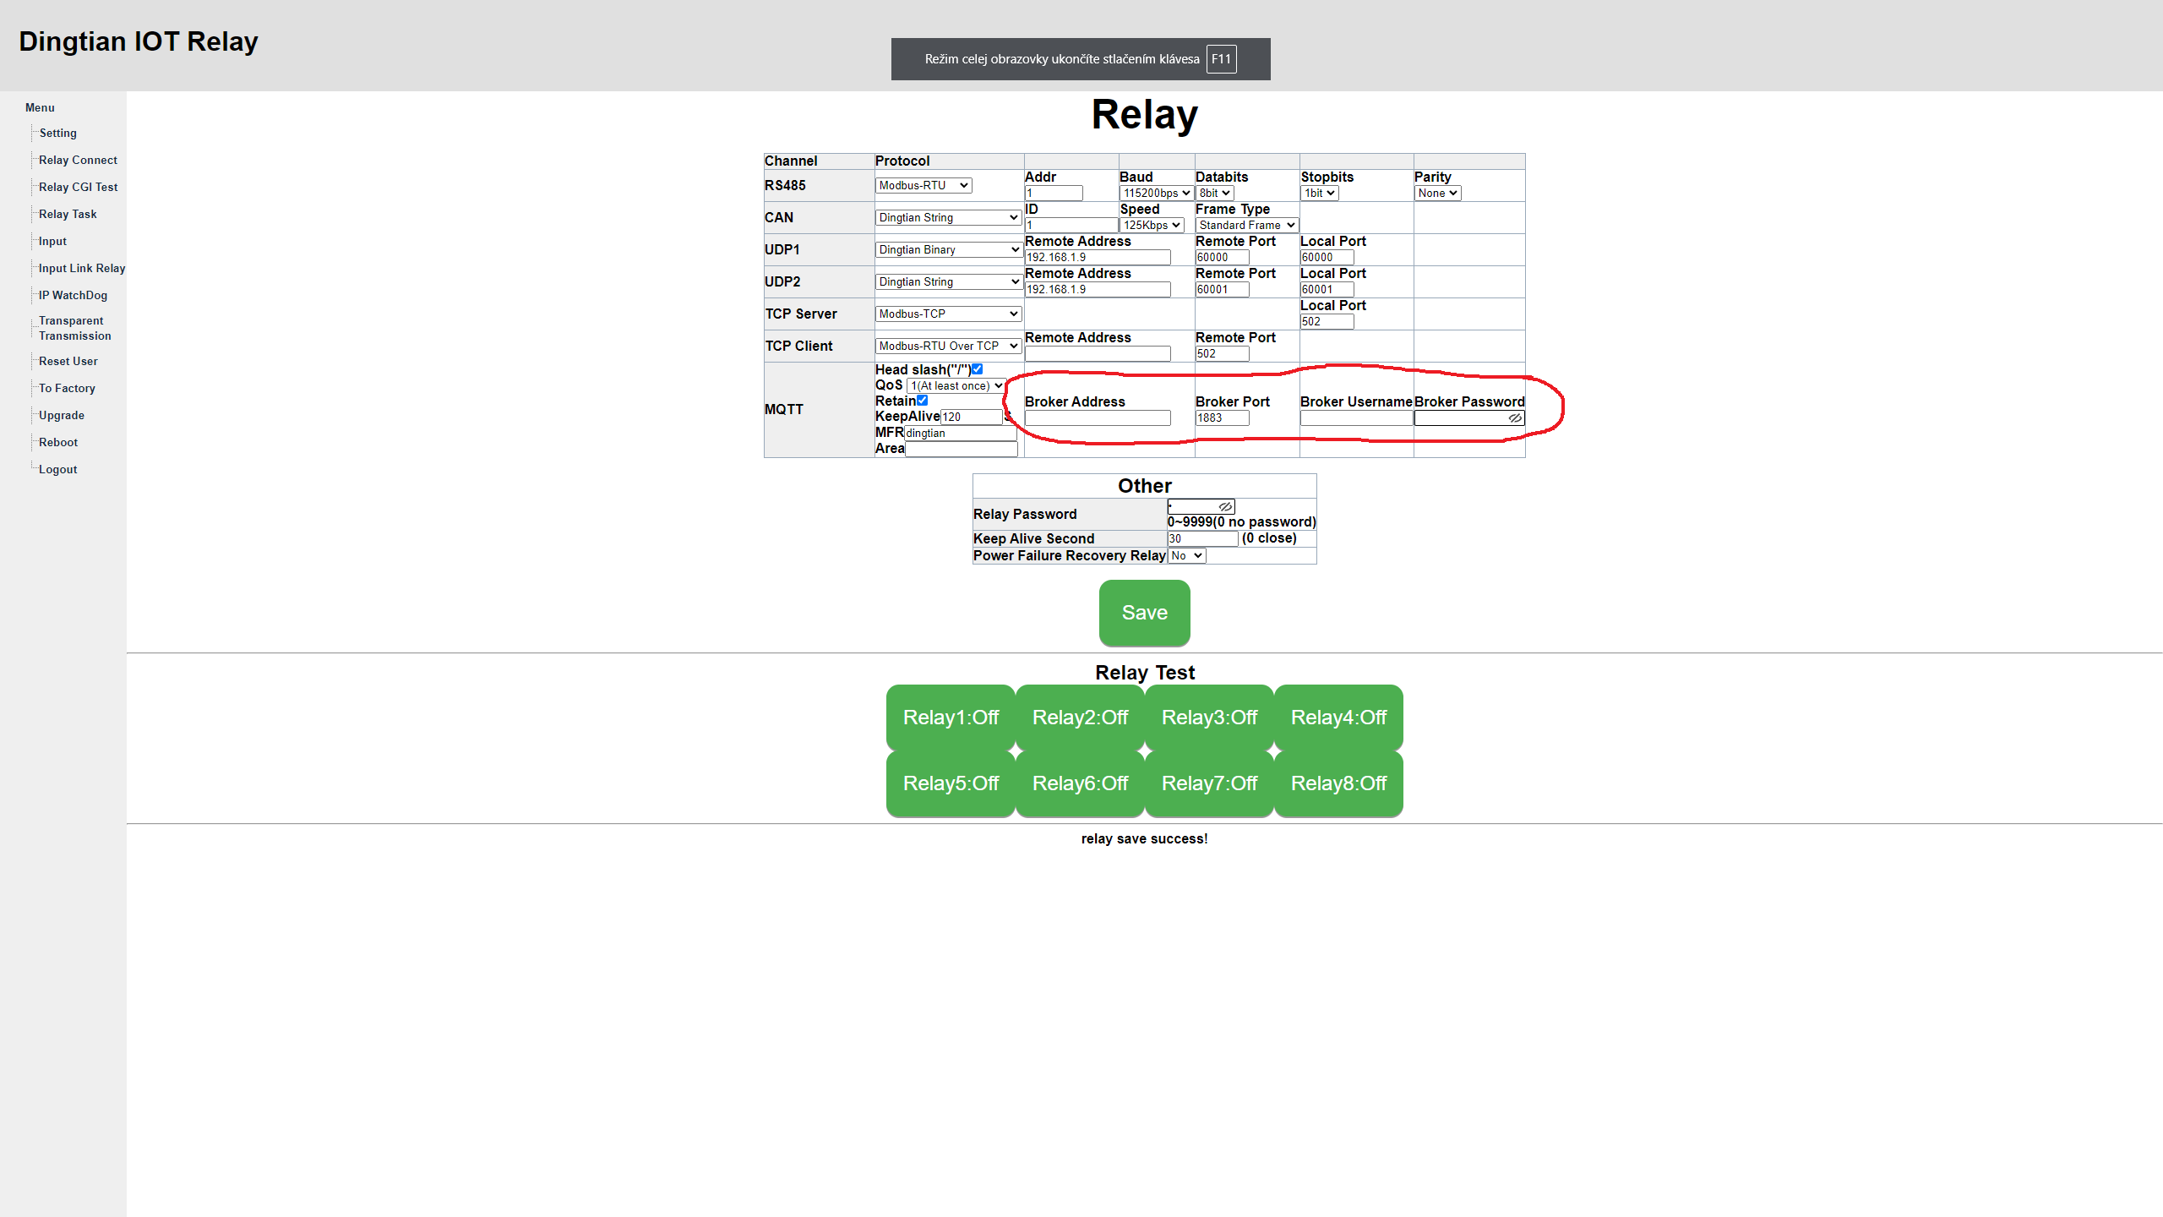This screenshot has height=1217, width=2163.
Task: Open MQTT QoS dropdown
Action: pyautogui.click(x=956, y=385)
